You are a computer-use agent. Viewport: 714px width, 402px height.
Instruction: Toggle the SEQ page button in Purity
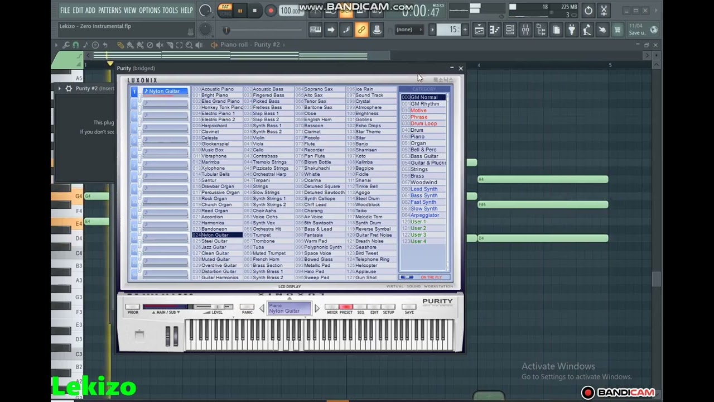click(x=360, y=307)
